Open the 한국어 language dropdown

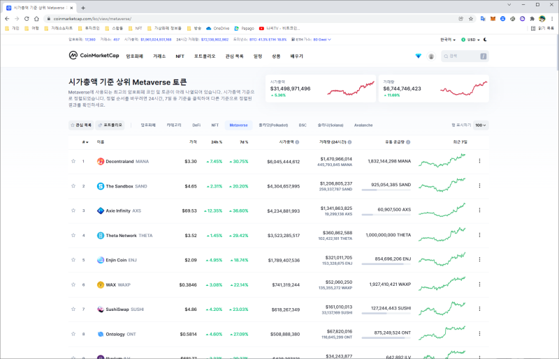coord(448,40)
